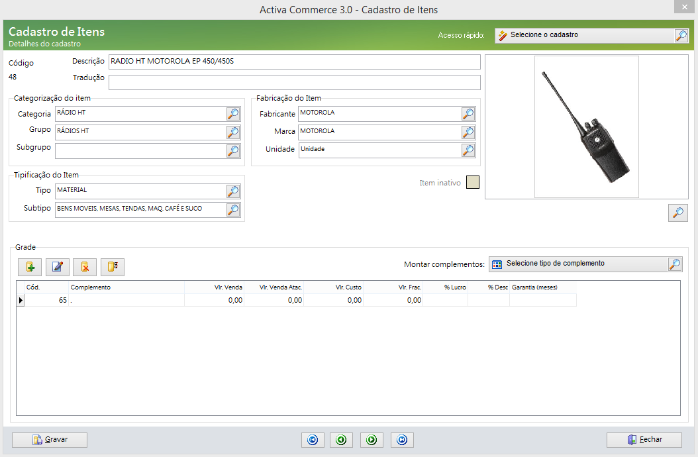698x457 pixels.
Task: Jump to the last record
Action: coord(402,440)
